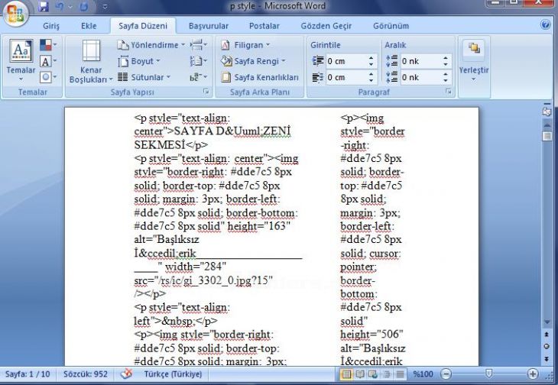Click the vertical scrollbar thumb

[x=547, y=136]
